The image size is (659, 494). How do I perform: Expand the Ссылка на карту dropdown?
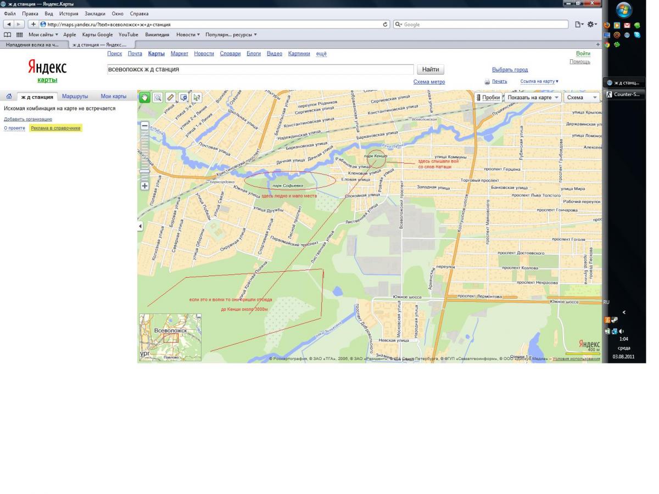pos(539,81)
